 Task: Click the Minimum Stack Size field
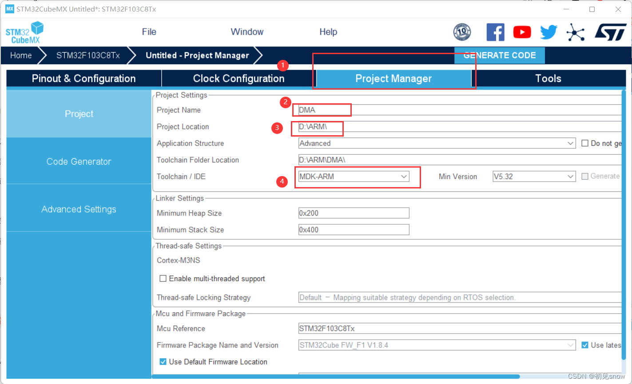pyautogui.click(x=354, y=230)
